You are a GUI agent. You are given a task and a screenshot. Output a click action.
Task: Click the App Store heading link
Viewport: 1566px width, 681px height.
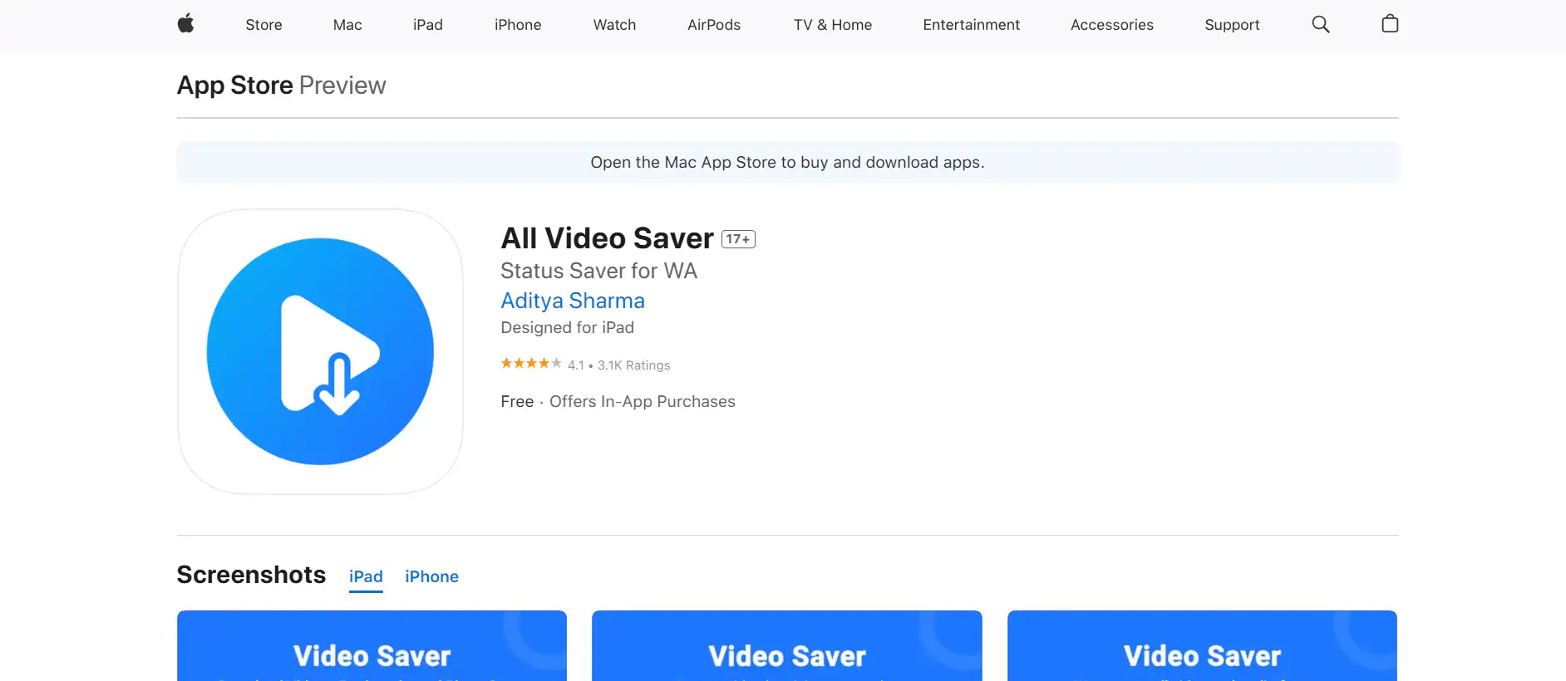point(235,86)
